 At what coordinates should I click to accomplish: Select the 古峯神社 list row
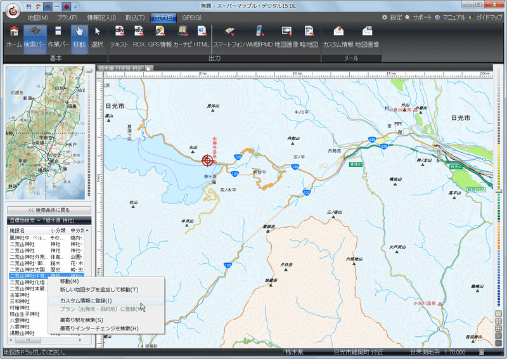pyautogui.click(x=29, y=295)
